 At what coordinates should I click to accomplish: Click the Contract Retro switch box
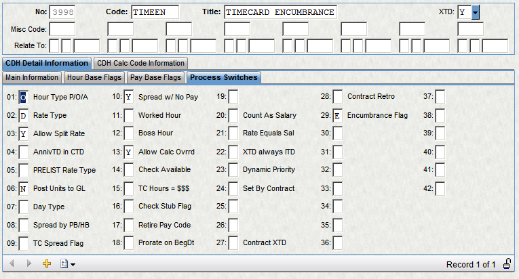tap(337, 98)
